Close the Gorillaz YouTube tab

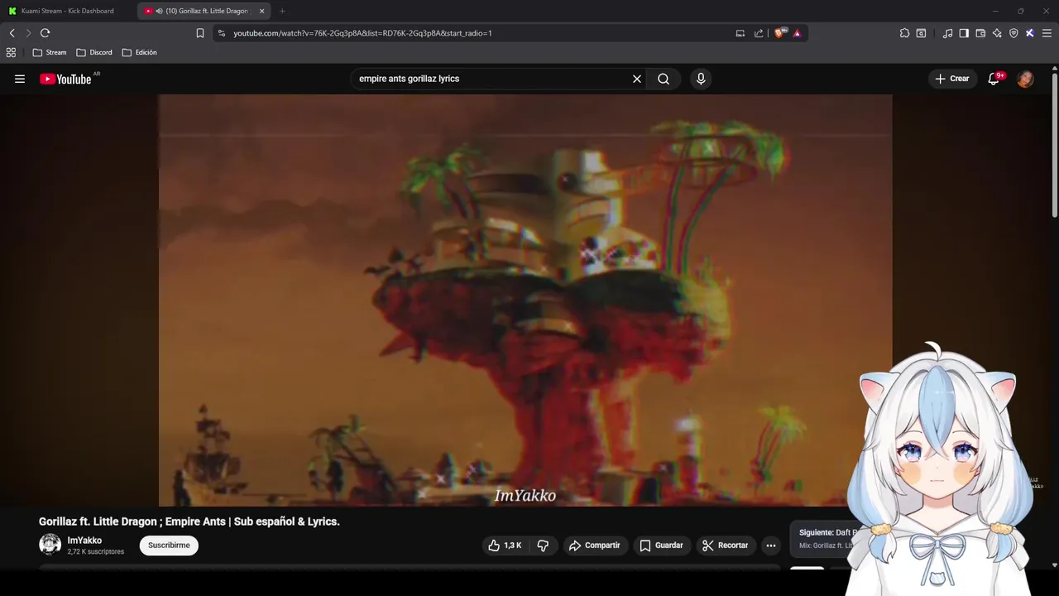pos(261,11)
